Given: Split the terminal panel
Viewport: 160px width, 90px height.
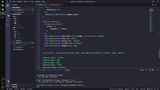Looking at the screenshot, I should pos(150,70).
